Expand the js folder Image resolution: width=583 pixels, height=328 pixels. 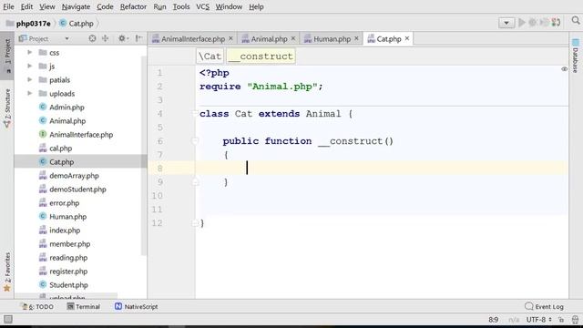pyautogui.click(x=30, y=67)
